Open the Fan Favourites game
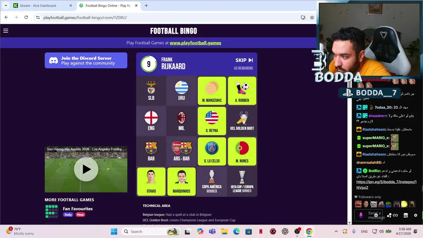Screen dimensions: 423x238 click(78, 209)
